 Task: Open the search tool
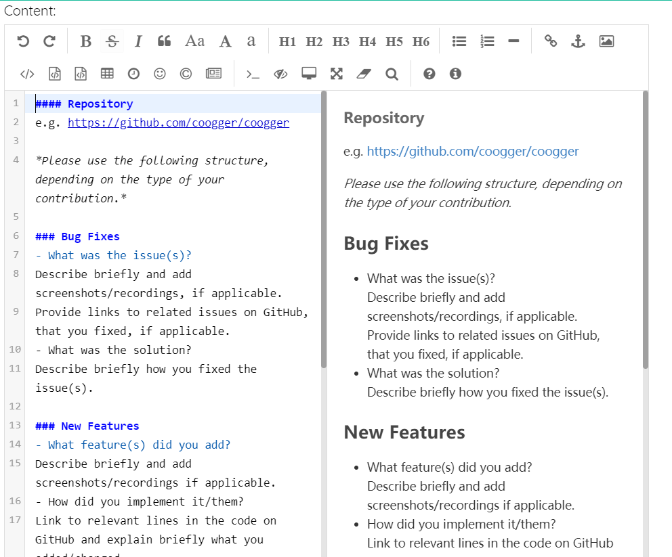point(392,74)
